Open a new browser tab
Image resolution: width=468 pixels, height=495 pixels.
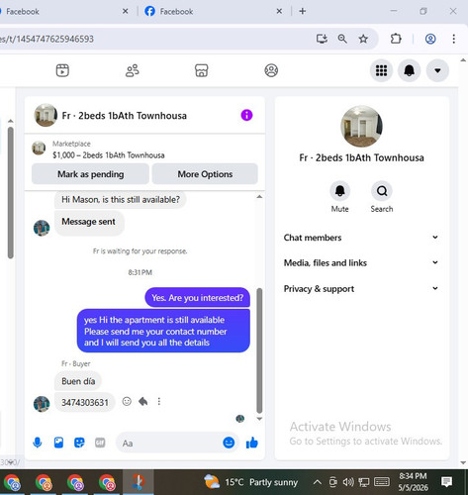coord(303,11)
